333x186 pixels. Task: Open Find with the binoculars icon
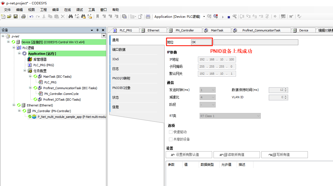[71, 16]
